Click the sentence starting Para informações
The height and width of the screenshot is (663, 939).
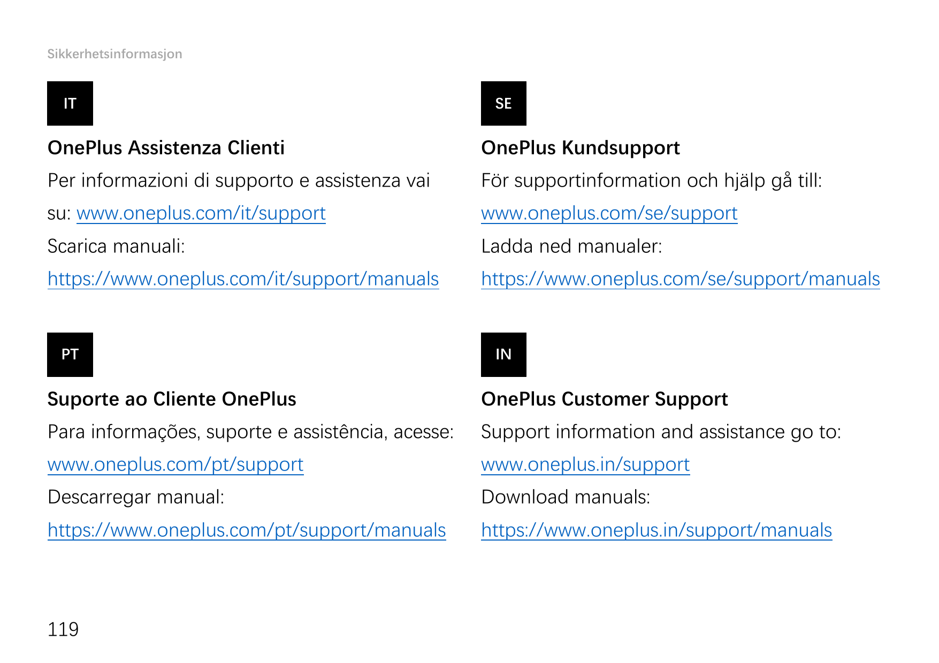[250, 432]
